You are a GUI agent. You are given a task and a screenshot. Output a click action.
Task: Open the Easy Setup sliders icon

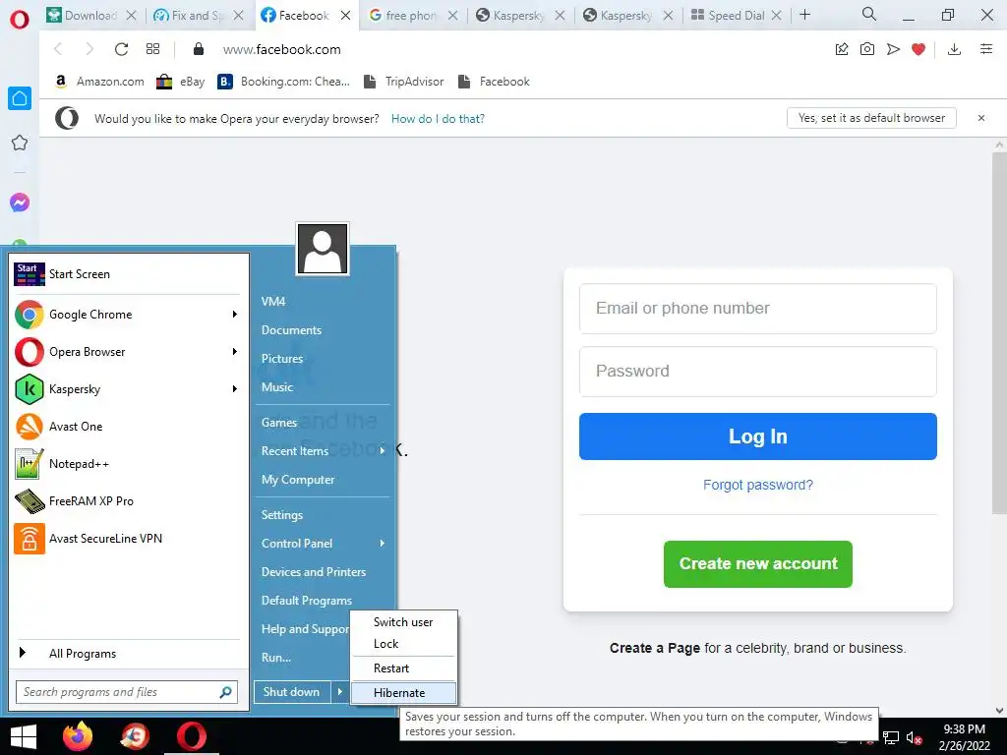986,49
